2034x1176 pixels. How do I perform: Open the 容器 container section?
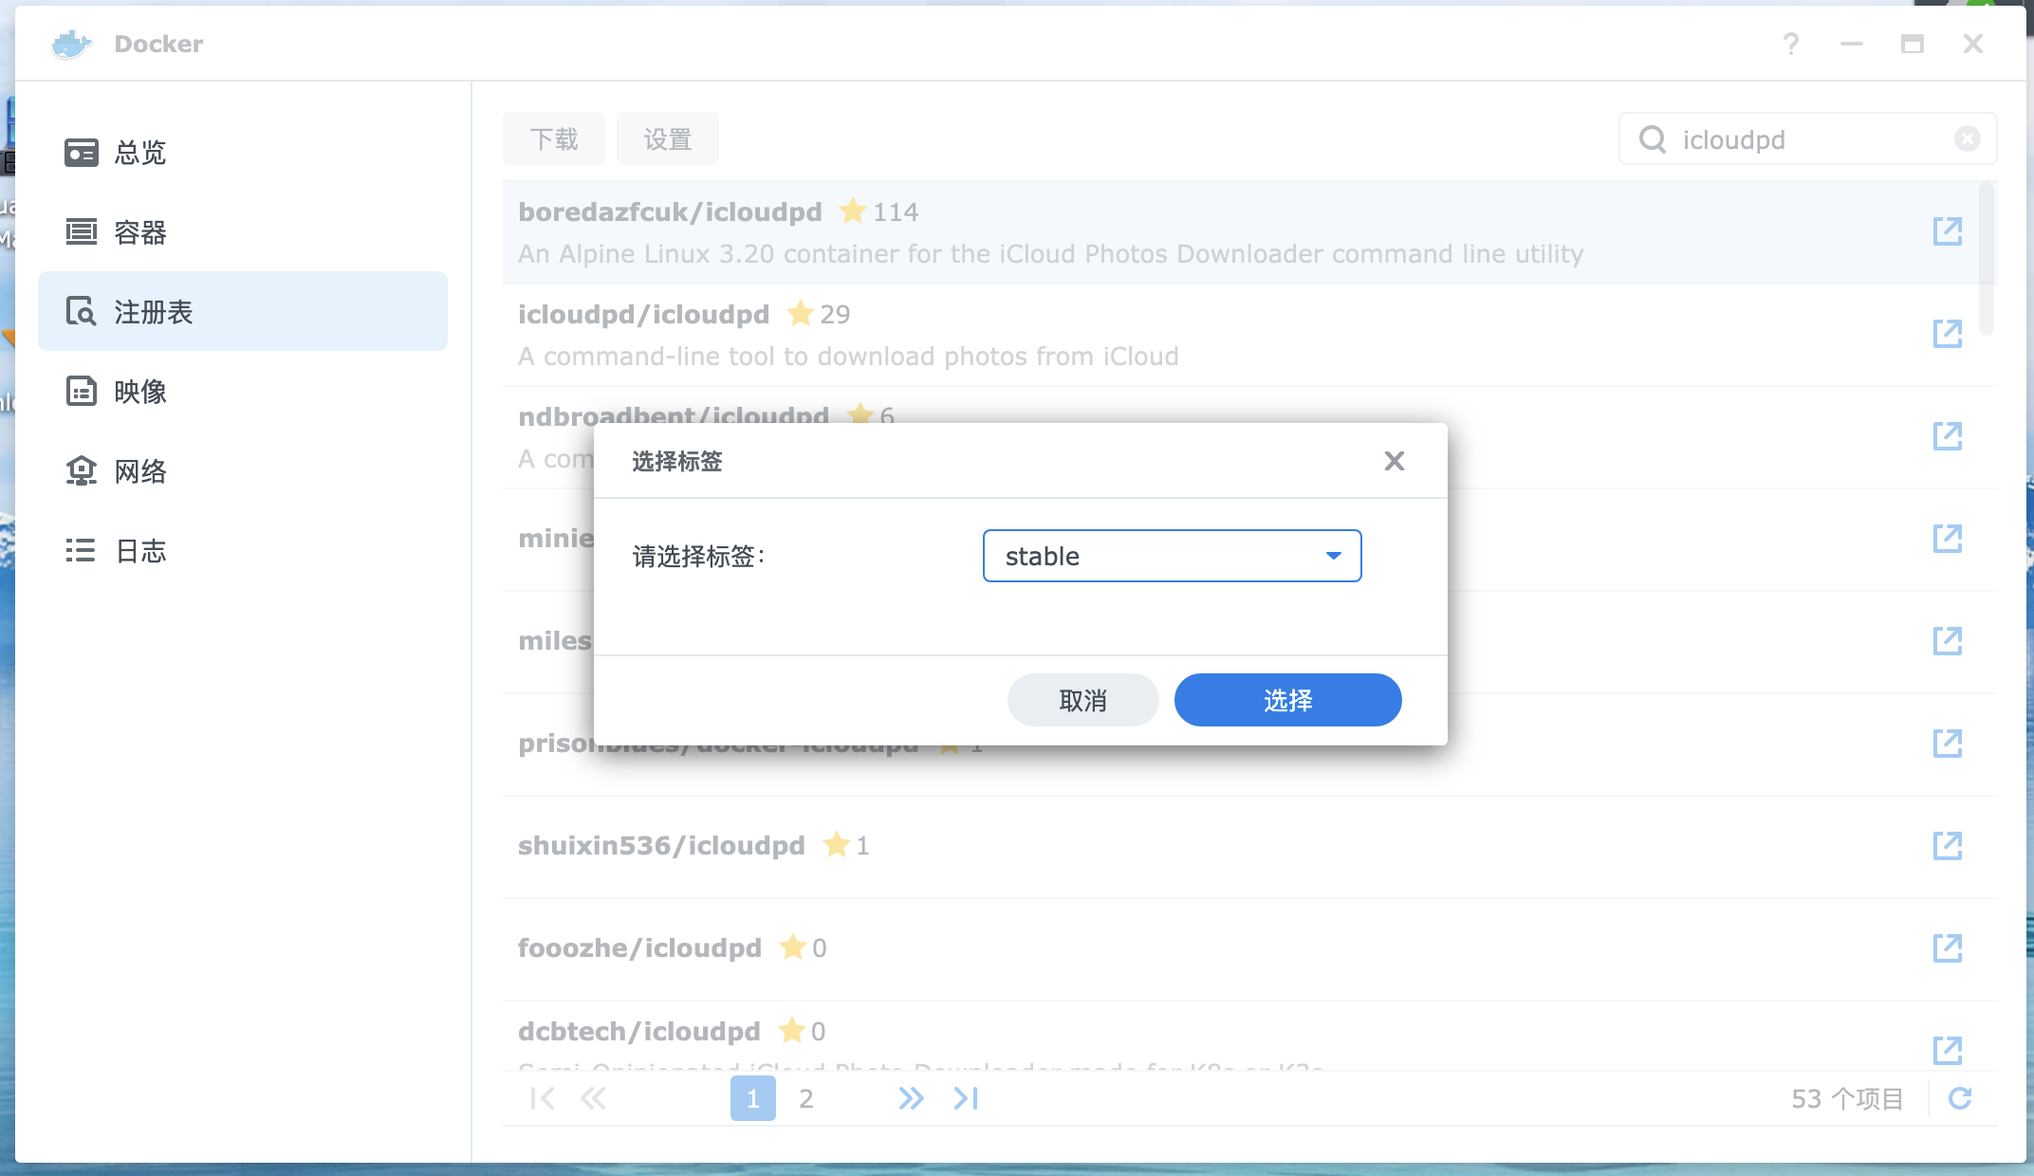point(243,231)
